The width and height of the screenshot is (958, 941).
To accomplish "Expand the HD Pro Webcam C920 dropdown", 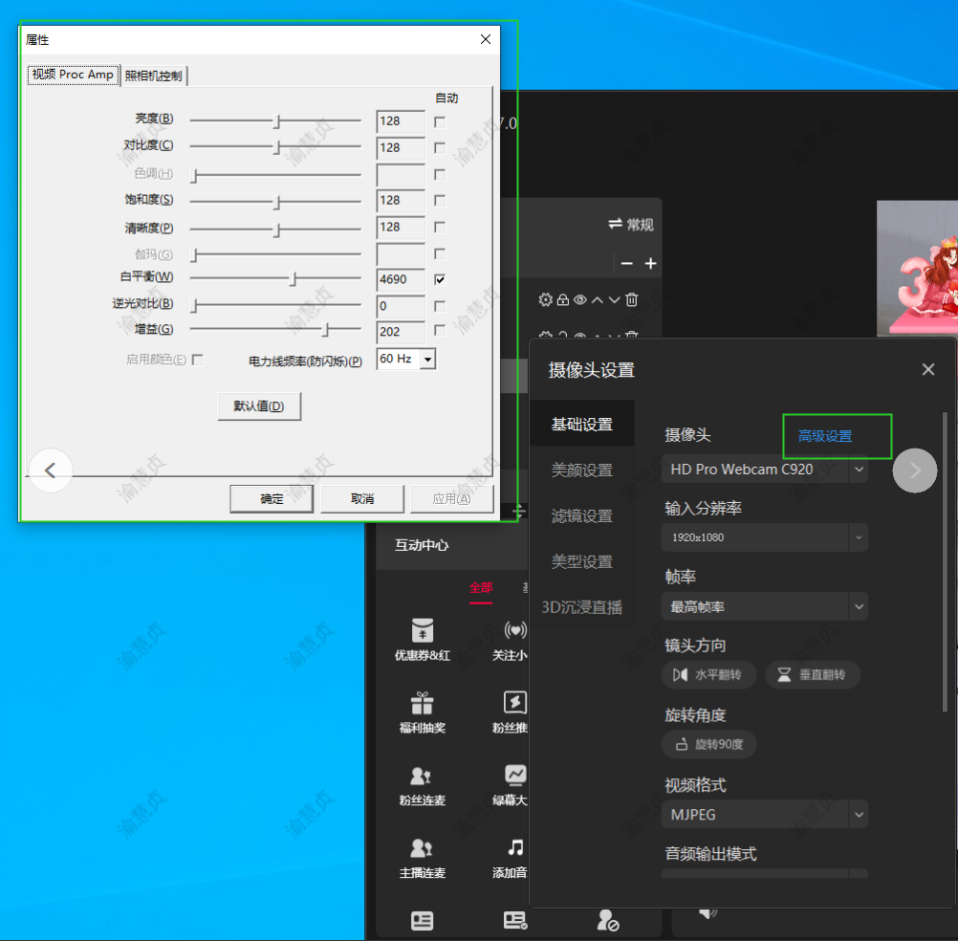I will [859, 470].
